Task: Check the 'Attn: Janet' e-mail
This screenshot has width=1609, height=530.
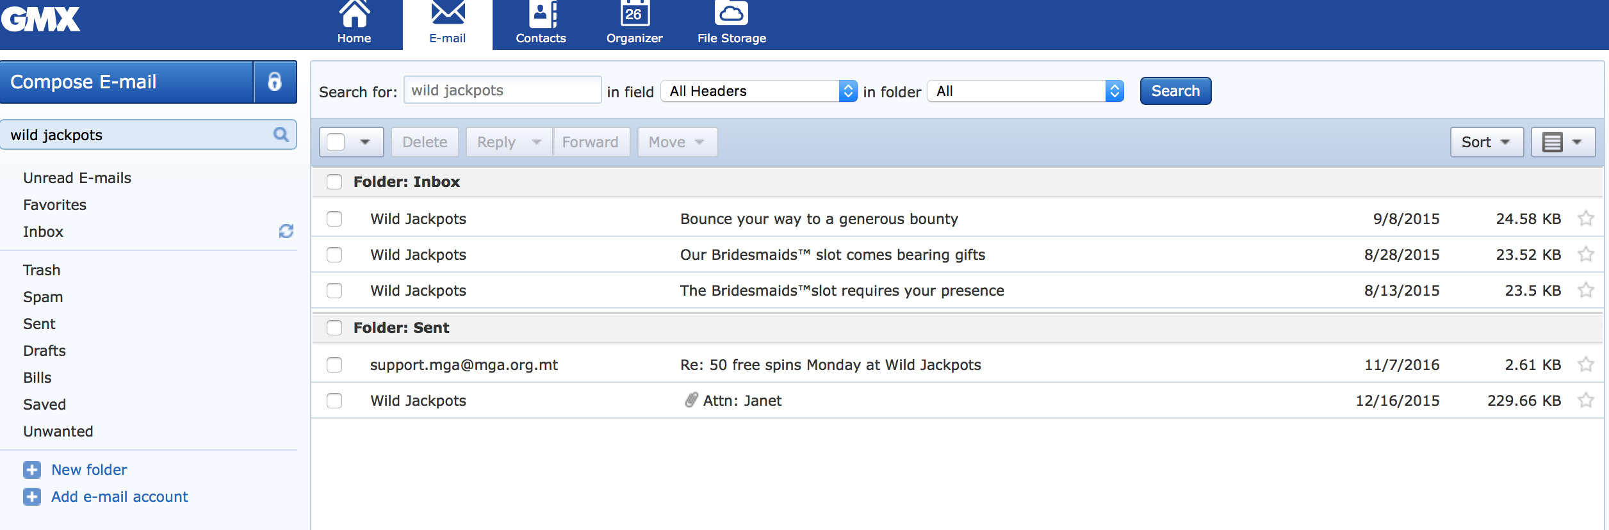Action: [334, 401]
